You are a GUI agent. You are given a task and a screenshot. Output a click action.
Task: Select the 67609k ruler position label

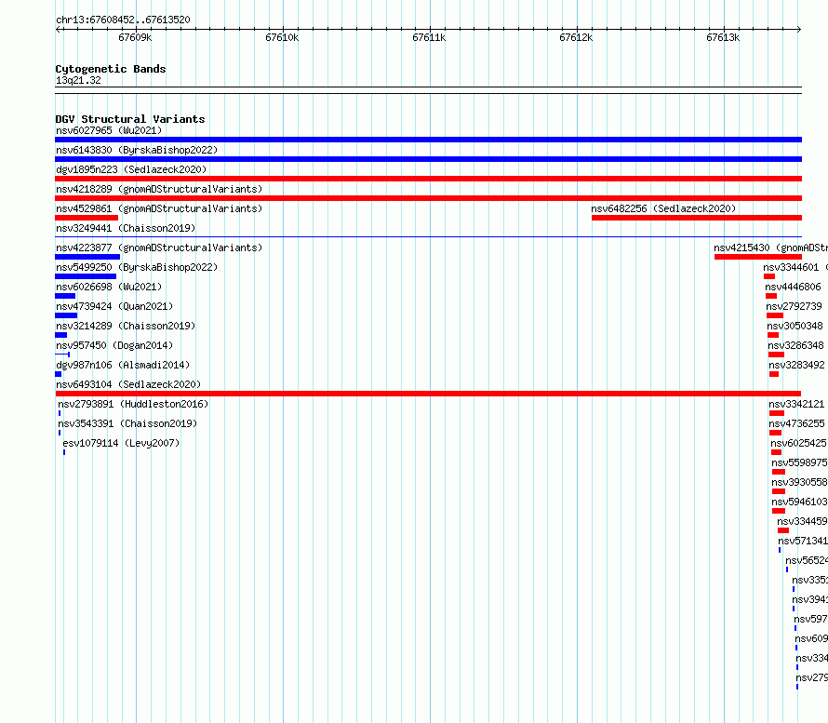pyautogui.click(x=135, y=37)
